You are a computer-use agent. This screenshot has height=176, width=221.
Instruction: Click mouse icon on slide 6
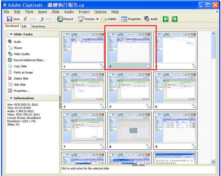194,106
